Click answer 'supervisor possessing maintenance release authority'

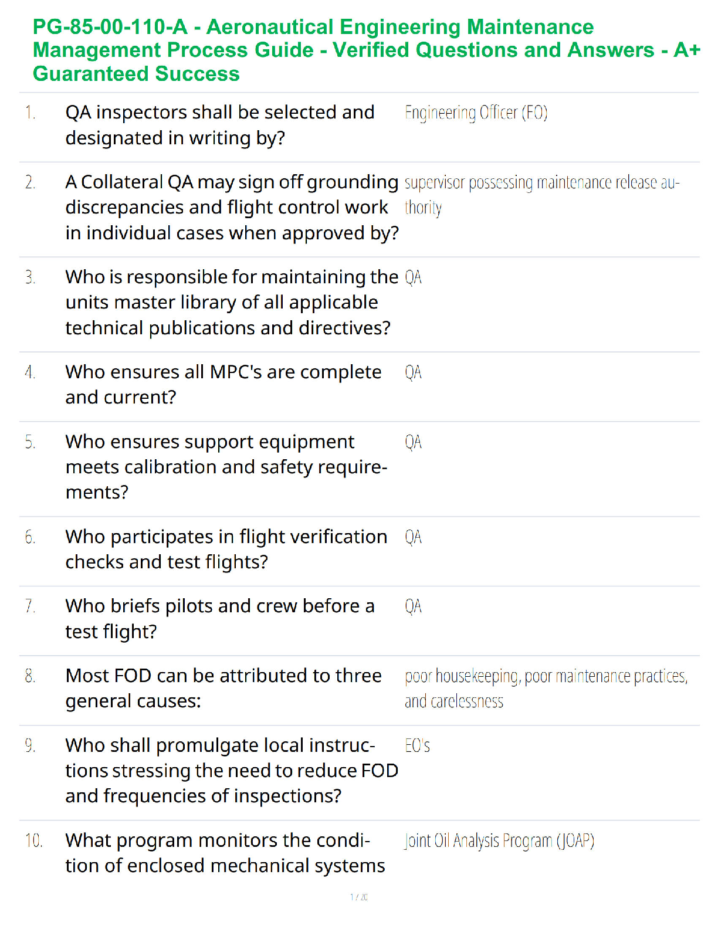click(x=542, y=195)
